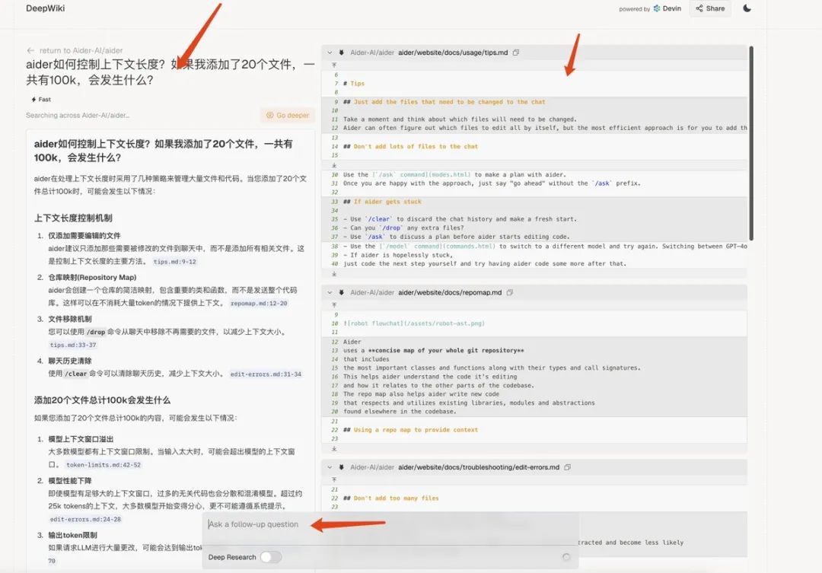Click the copy icon on the tips.md panel

coord(516,53)
